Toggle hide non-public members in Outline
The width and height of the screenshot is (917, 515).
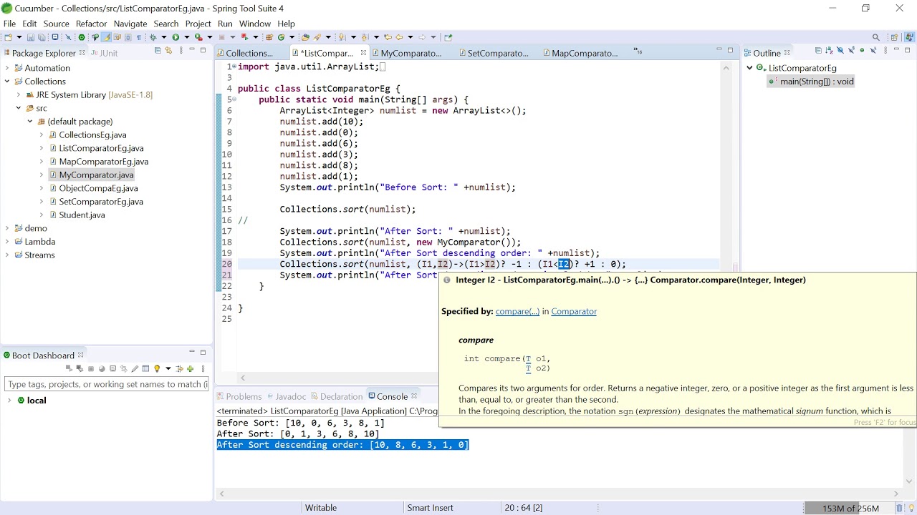(x=862, y=50)
